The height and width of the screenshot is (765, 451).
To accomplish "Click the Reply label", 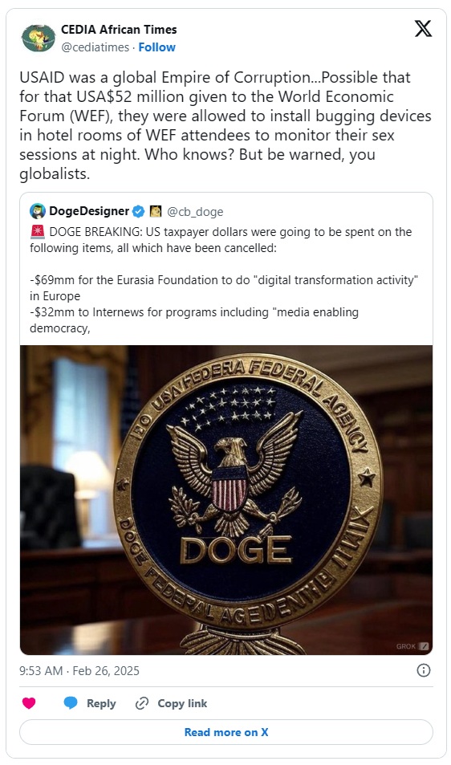I will click(101, 703).
